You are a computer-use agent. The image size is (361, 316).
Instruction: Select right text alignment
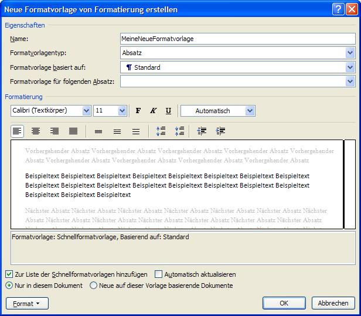click(x=55, y=131)
